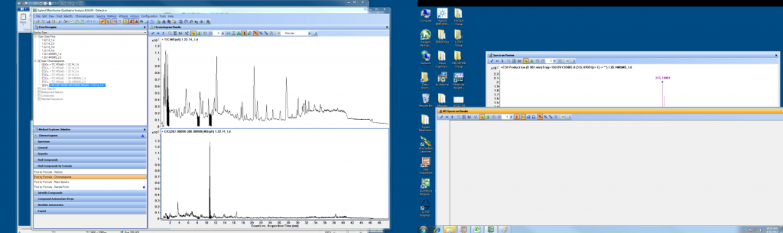Image resolution: width=783 pixels, height=233 pixels.
Task: Toggle checkbox of highlighted EIC chromatogram row
Action: coord(43,85)
